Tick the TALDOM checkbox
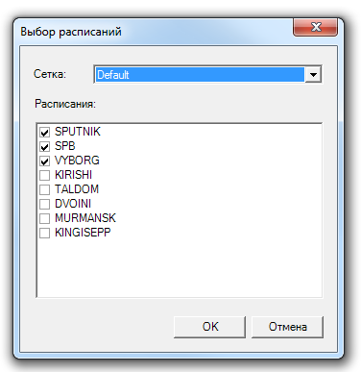The height and width of the screenshot is (372, 361). click(45, 189)
